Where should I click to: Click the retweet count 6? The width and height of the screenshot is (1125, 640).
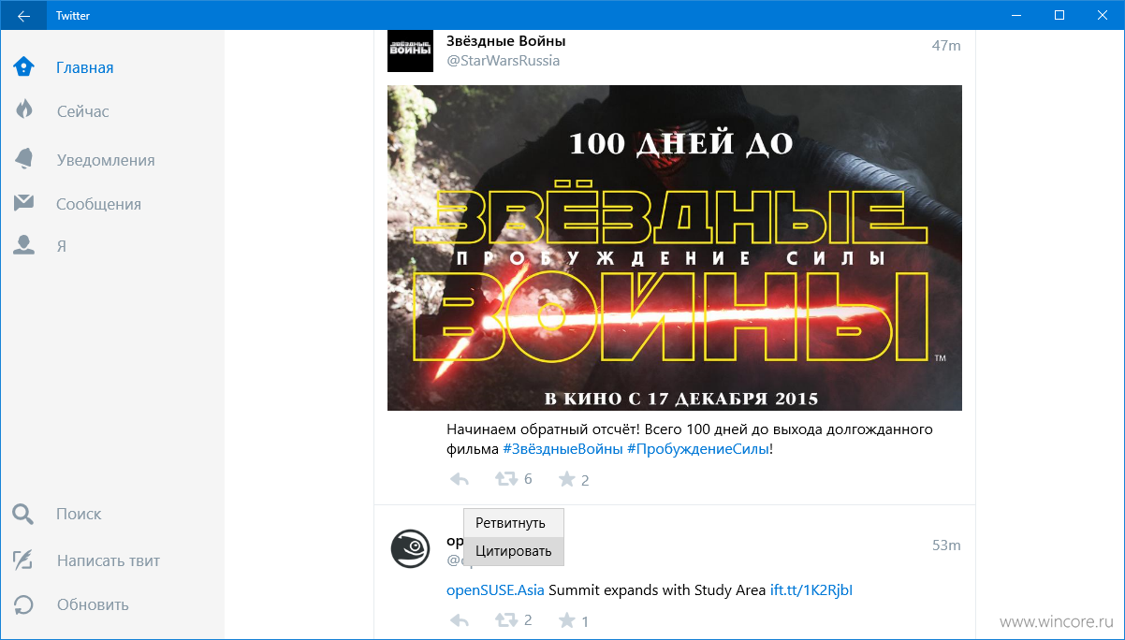(x=528, y=479)
